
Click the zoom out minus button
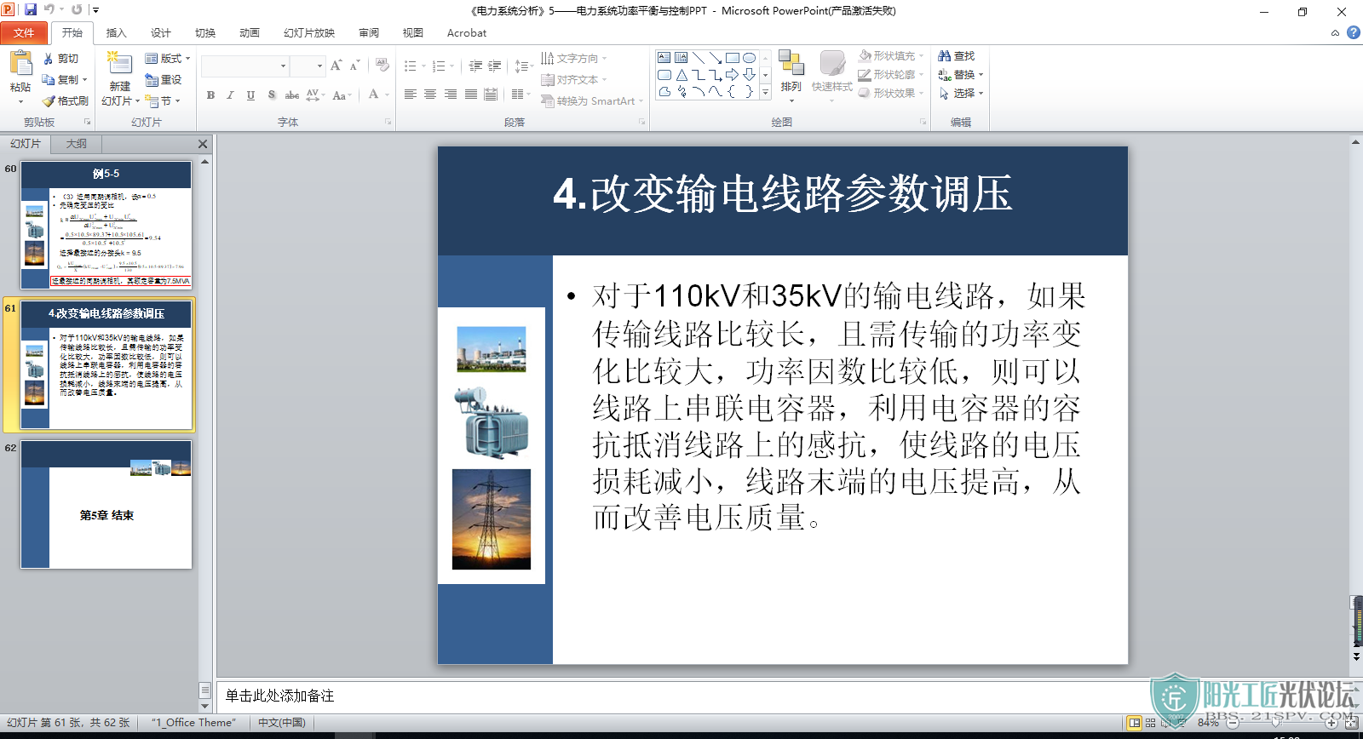1232,723
